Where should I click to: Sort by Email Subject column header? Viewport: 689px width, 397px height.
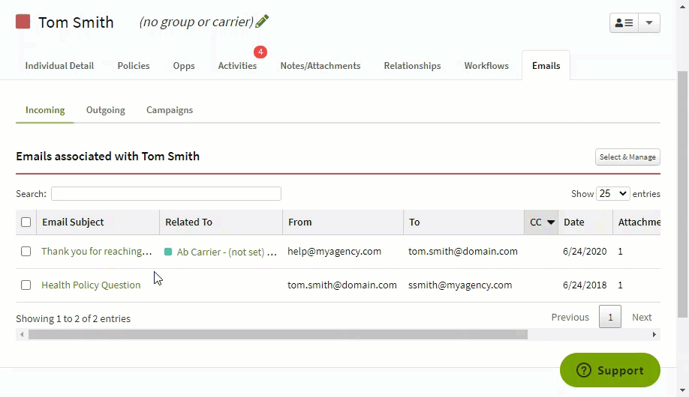click(98, 222)
